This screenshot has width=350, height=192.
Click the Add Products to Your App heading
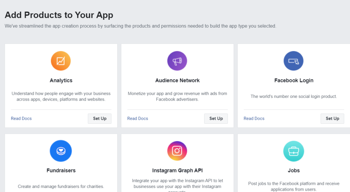pos(59,15)
